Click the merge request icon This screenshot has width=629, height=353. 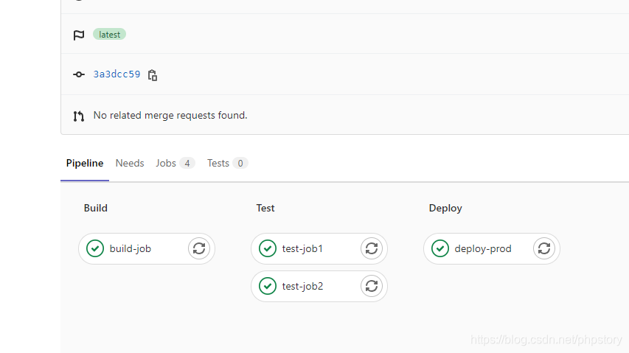(x=79, y=116)
